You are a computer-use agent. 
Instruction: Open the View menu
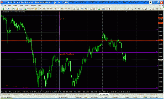pyautogui.click(x=10, y=6)
